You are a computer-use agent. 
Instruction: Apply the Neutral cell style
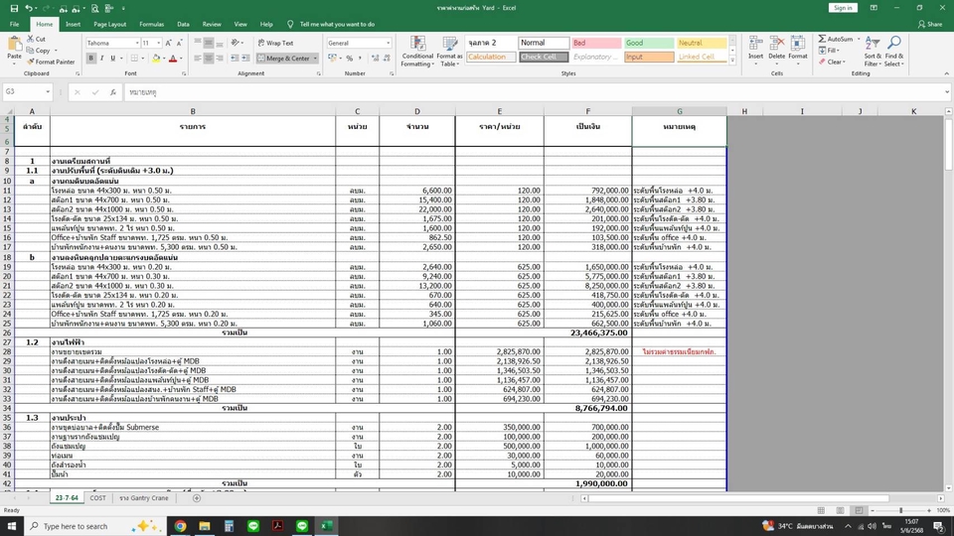pos(702,43)
